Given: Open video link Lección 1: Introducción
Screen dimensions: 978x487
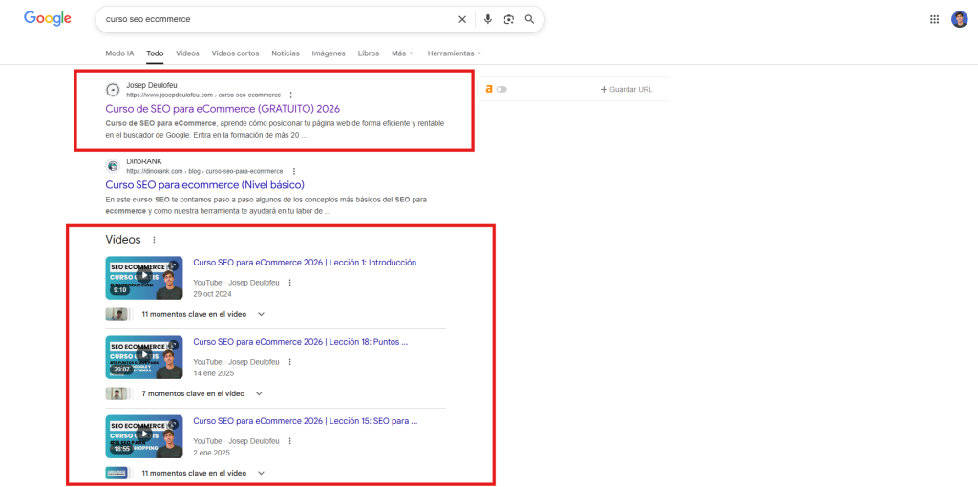Looking at the screenshot, I should coord(305,263).
